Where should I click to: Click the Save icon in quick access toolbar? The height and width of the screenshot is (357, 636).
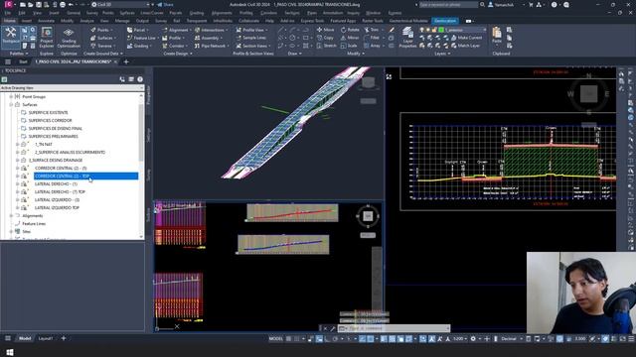[39, 4]
